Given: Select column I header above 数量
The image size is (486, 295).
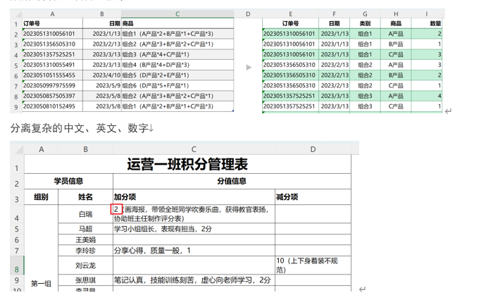Looking at the screenshot, I should click(427, 14).
